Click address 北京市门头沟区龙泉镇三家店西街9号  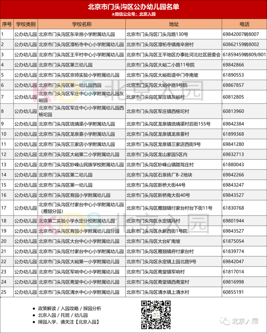(164, 144)
